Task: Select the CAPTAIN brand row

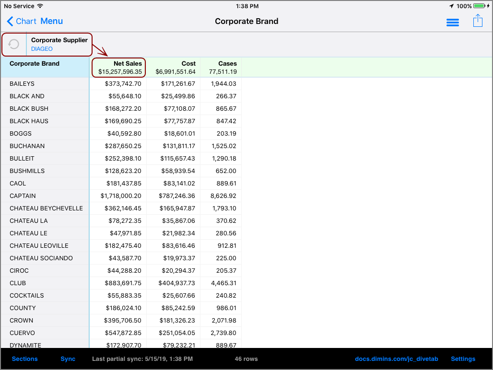Action: click(23, 196)
